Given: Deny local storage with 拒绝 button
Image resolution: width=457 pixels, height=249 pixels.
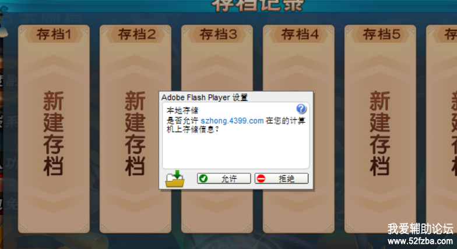Looking at the screenshot, I should 282,178.
